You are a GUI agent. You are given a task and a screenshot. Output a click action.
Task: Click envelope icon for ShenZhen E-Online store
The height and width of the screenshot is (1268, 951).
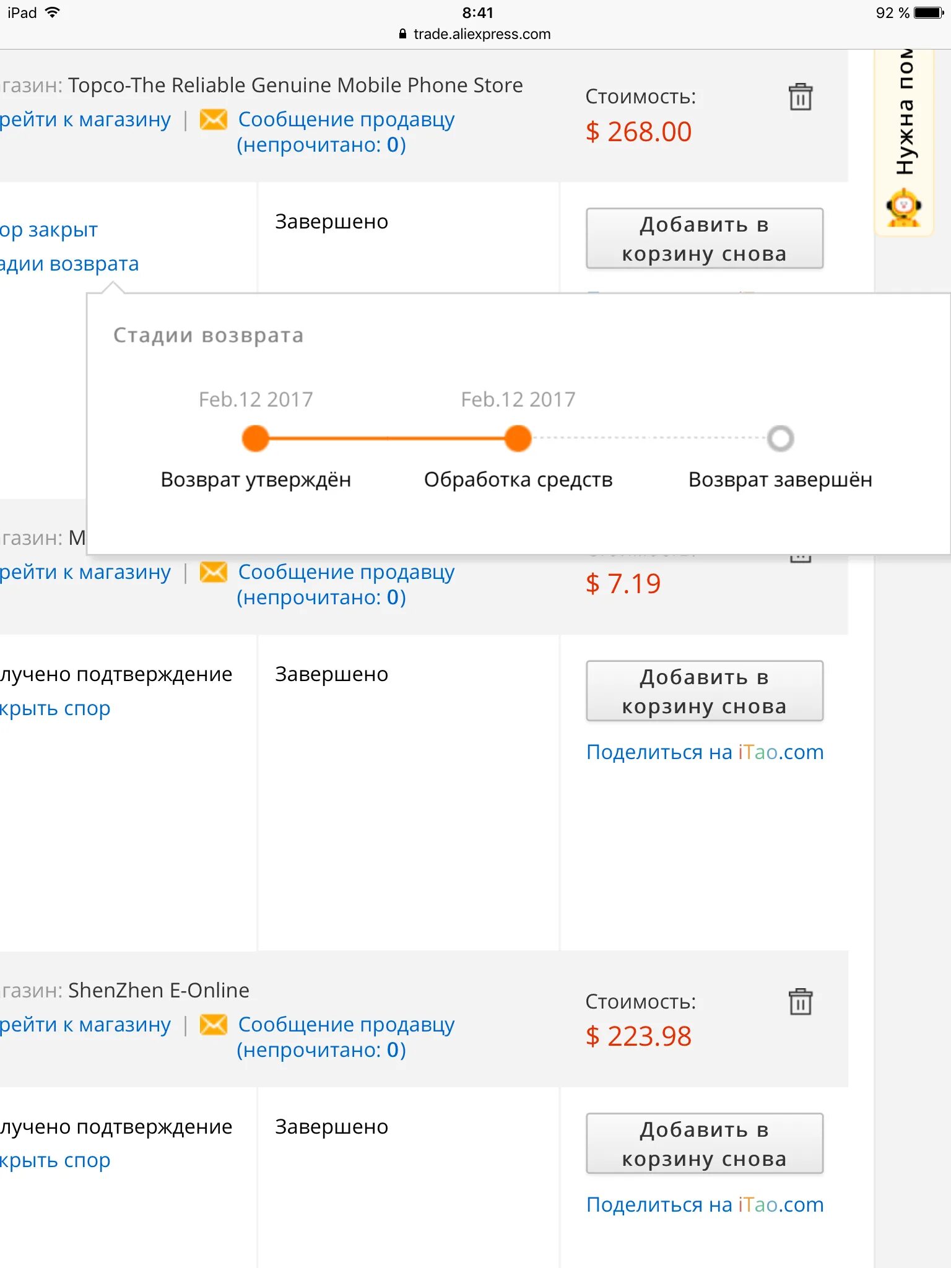pos(214,1024)
